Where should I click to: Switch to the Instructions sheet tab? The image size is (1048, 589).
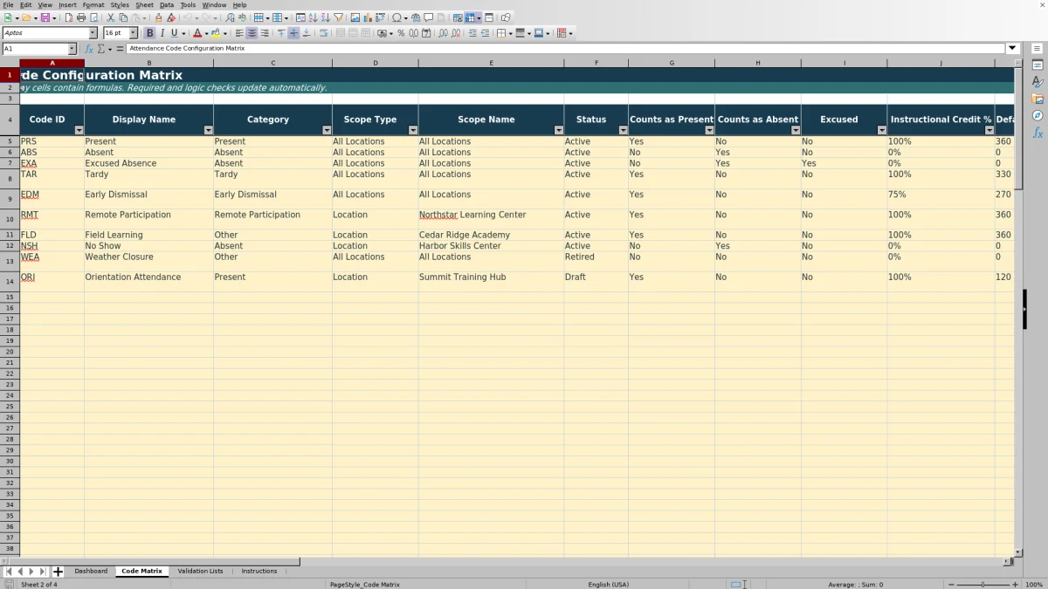[x=259, y=572]
